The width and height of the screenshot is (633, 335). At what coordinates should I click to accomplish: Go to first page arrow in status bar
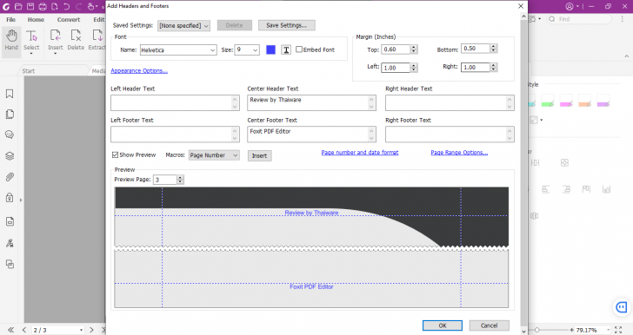[x=11, y=330]
